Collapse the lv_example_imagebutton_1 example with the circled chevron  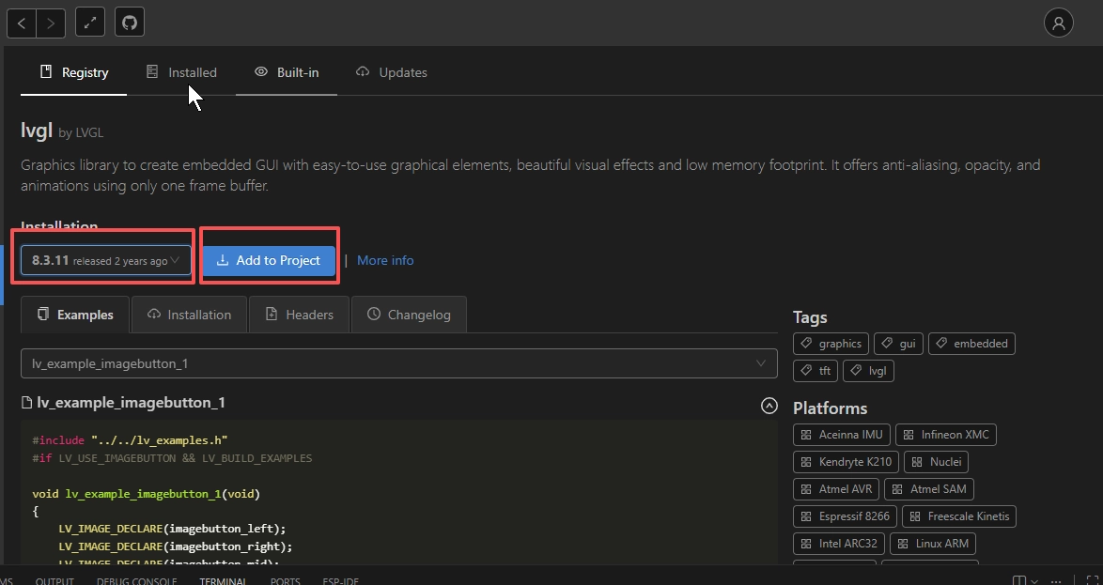click(x=769, y=406)
